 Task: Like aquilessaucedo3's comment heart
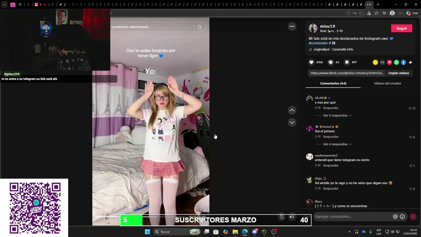410,166
